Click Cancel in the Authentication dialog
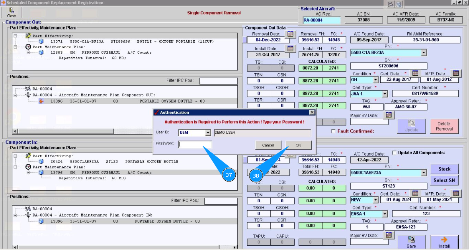469x252 pixels. coord(268,145)
